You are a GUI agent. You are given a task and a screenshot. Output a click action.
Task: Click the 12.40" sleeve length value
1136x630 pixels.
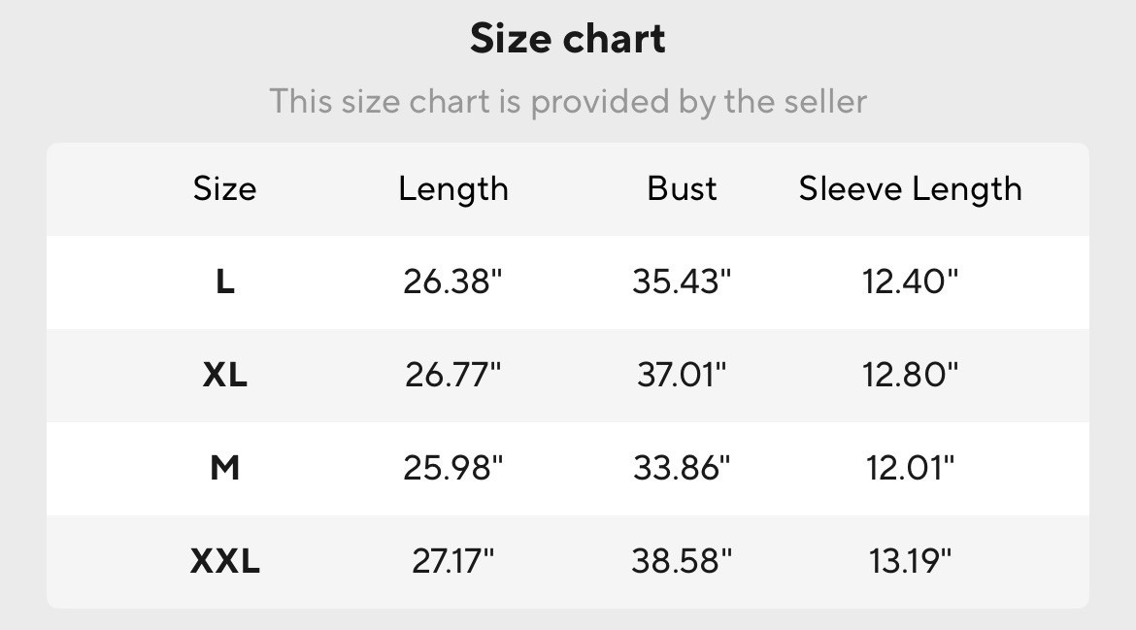coord(911,282)
